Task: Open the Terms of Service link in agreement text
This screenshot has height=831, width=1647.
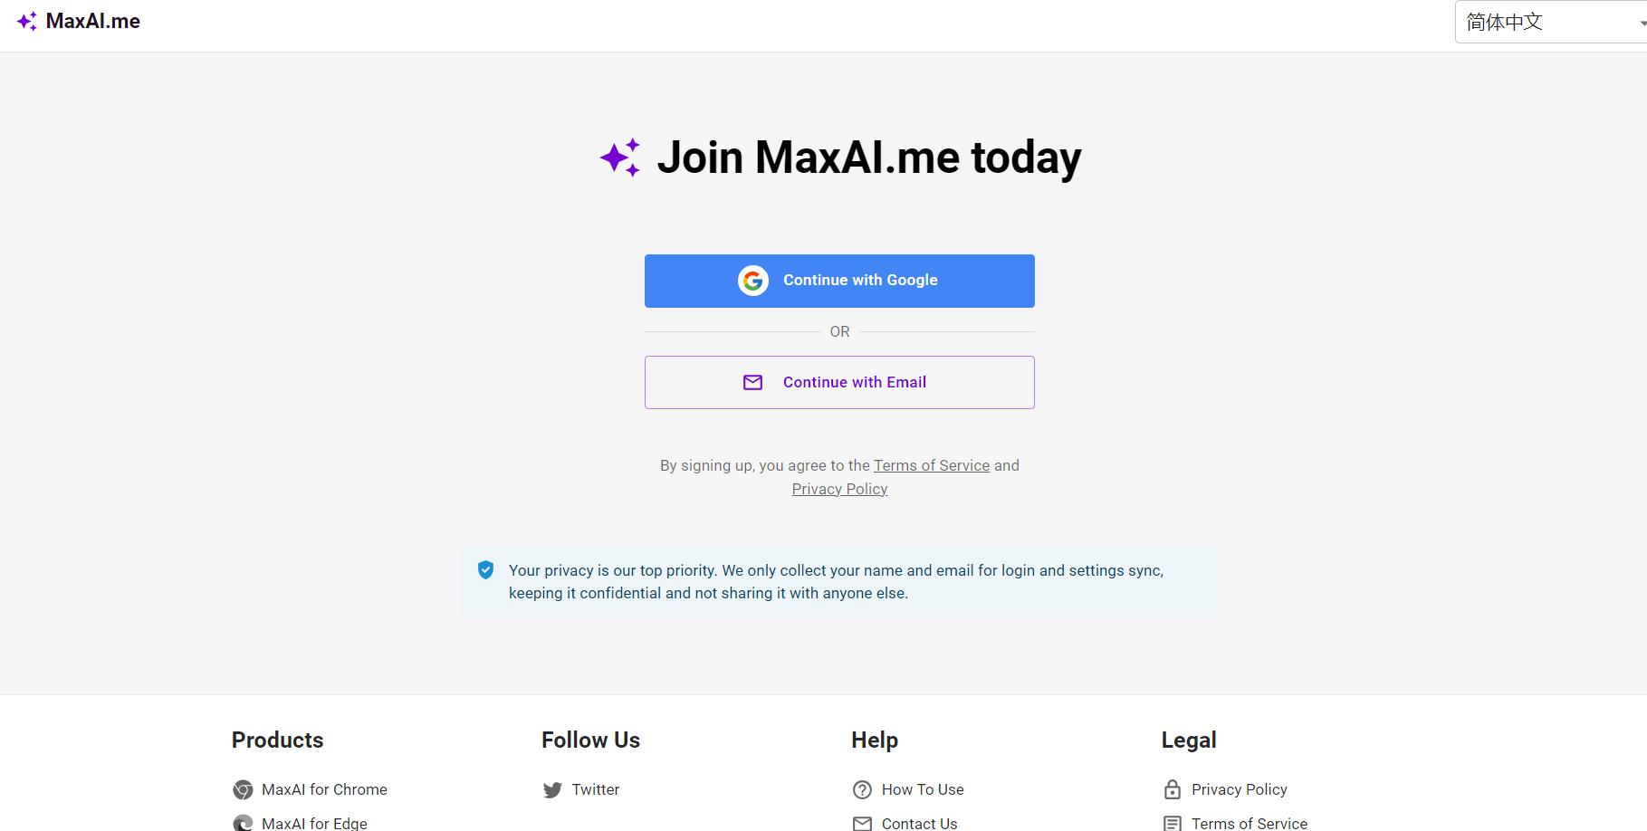Action: click(932, 465)
